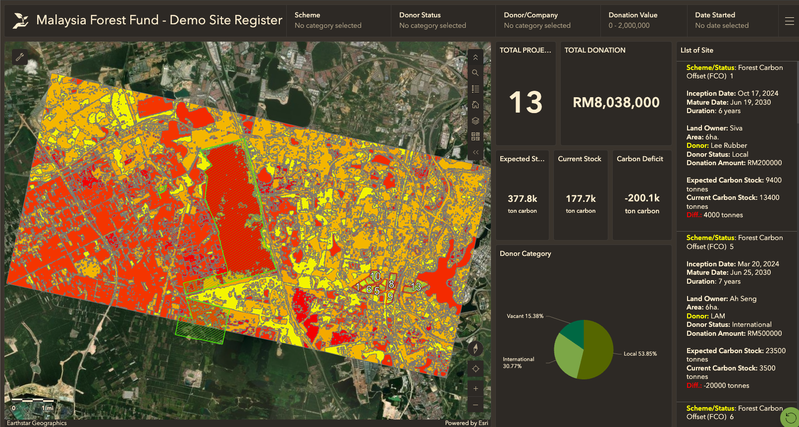Image resolution: width=799 pixels, height=427 pixels.
Task: Click total donation RM8,038,000 value
Action: point(616,103)
